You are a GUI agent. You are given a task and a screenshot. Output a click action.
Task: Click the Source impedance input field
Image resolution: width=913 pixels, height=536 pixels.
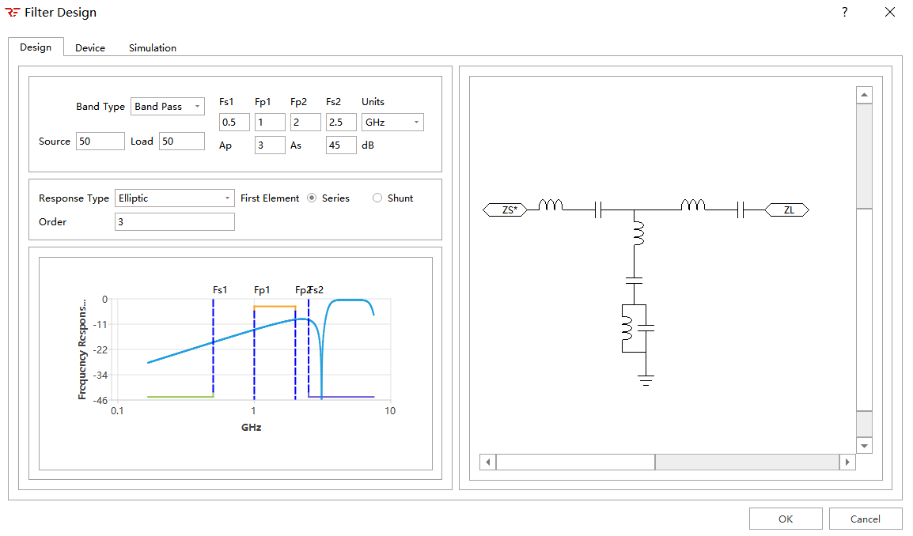pyautogui.click(x=100, y=142)
